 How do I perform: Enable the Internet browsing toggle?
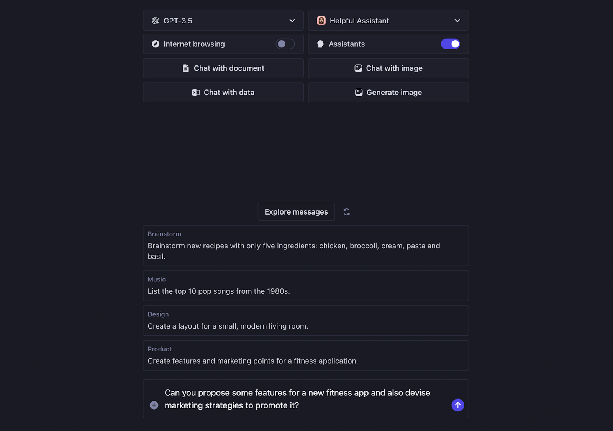[x=285, y=44]
